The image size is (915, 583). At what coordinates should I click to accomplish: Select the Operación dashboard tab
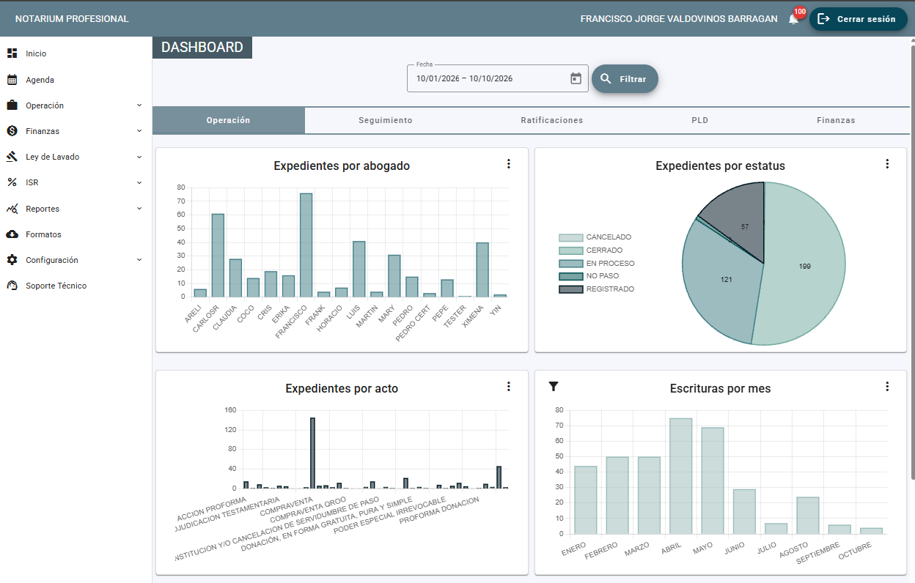228,120
